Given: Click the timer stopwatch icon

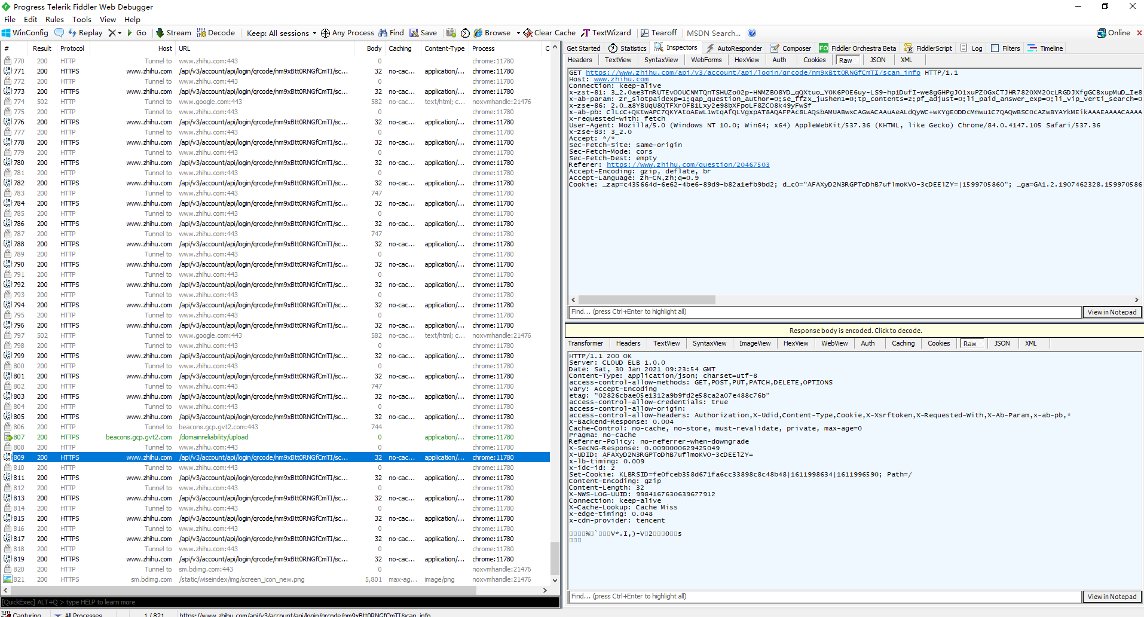Looking at the screenshot, I should click(465, 33).
